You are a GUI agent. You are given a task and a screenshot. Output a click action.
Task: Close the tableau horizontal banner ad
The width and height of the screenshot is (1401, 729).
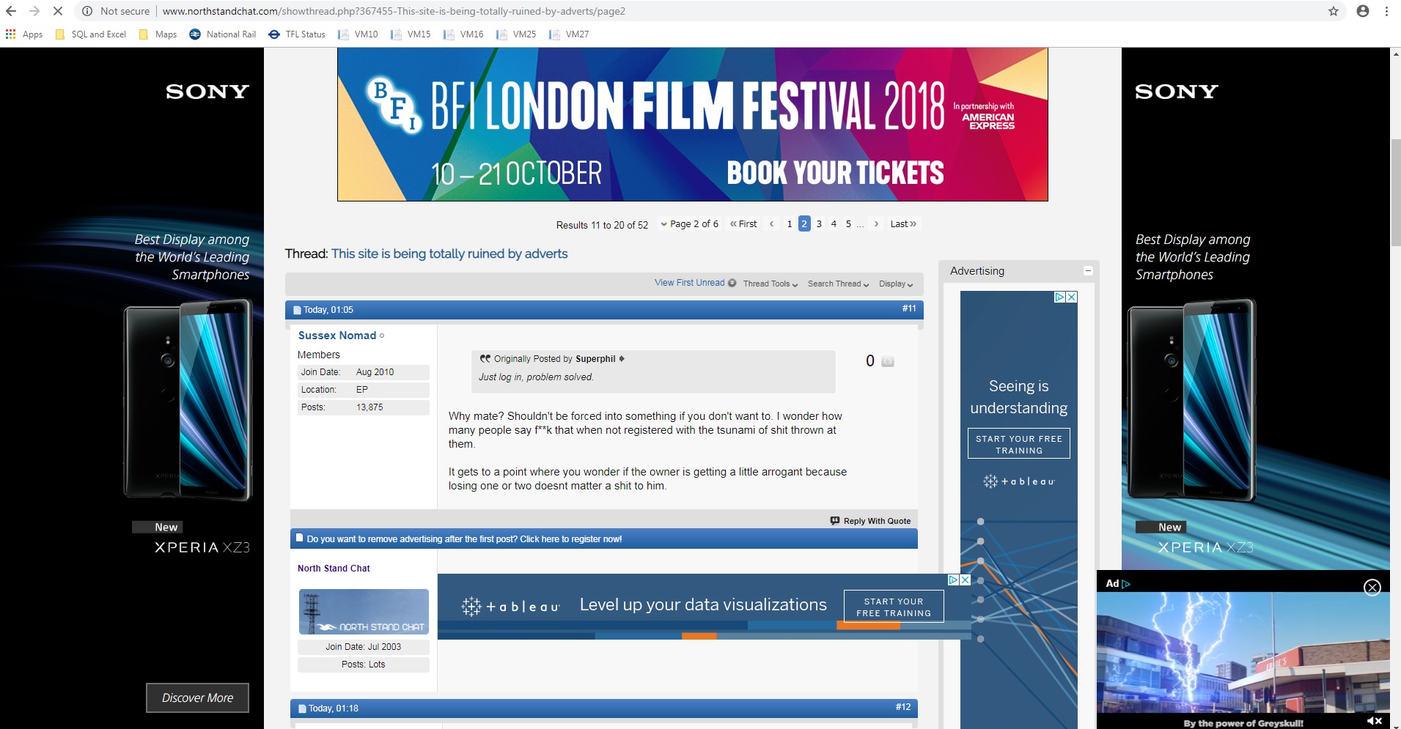[x=966, y=580]
